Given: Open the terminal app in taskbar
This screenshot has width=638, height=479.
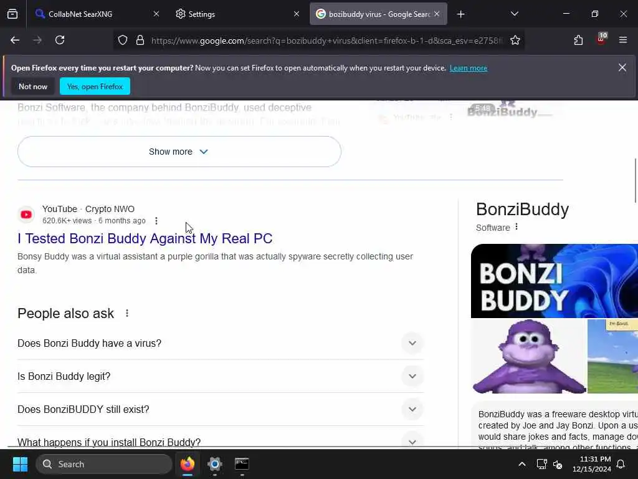Looking at the screenshot, I should 242,464.
